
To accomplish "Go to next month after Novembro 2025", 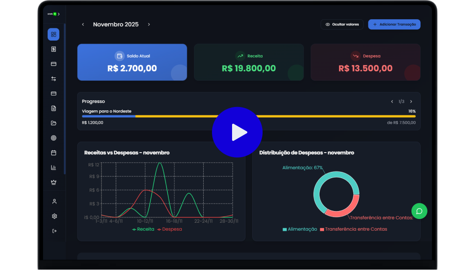I will click(149, 25).
